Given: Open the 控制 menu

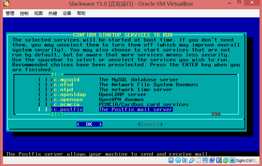Looking at the screenshot, I should (24, 13).
